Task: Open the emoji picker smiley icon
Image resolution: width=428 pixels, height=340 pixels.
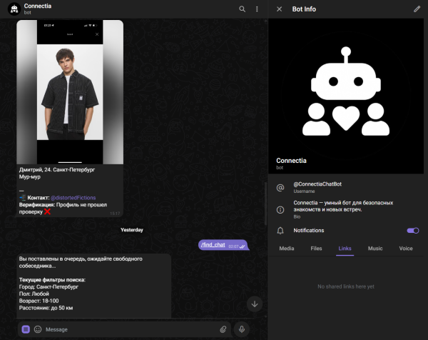Action: coord(38,329)
